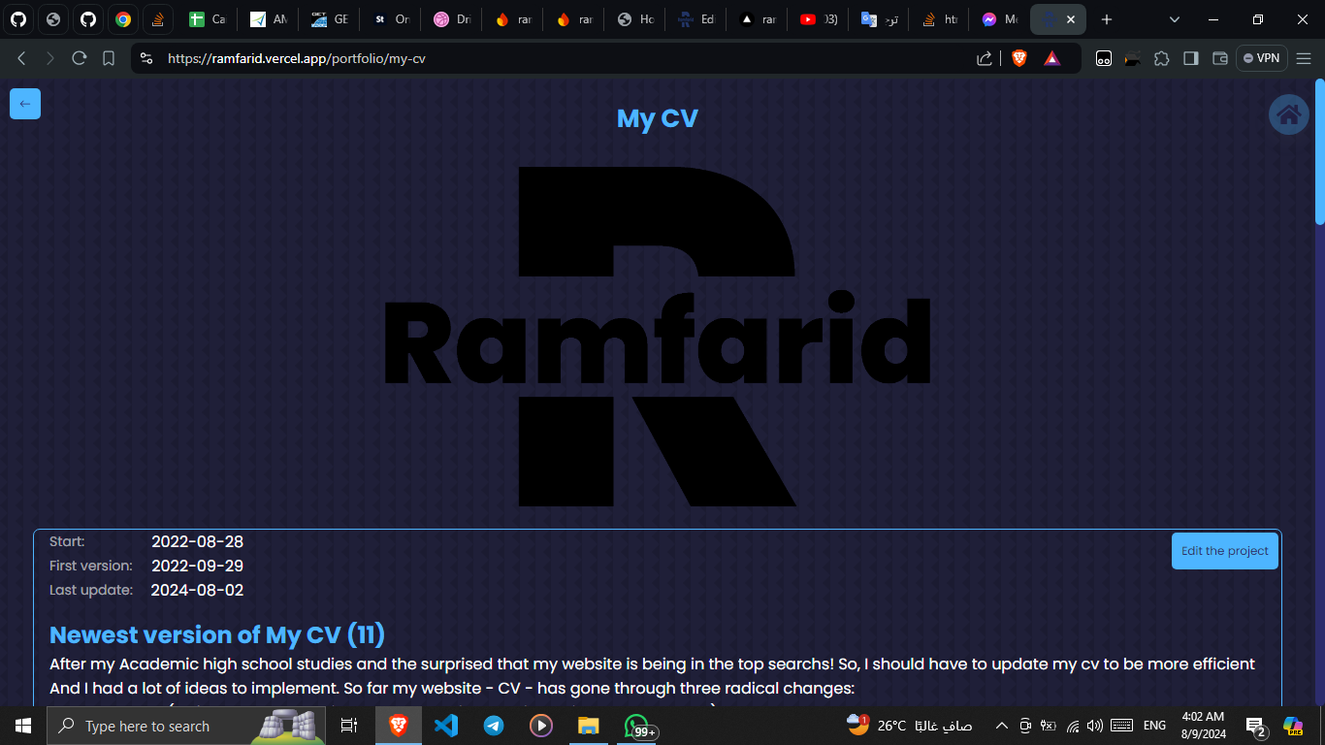Open a new browser tab

click(x=1107, y=19)
